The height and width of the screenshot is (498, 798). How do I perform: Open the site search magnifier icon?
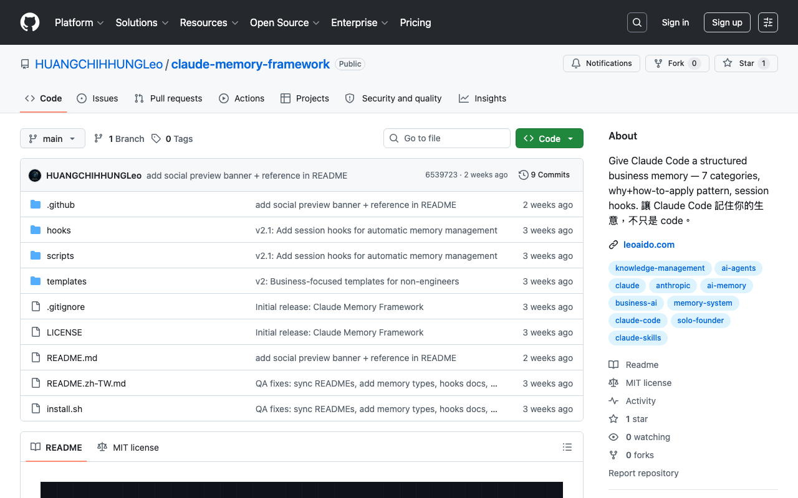point(637,22)
